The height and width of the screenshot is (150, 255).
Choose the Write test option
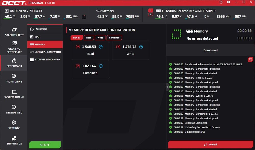pyautogui.click(x=100, y=38)
